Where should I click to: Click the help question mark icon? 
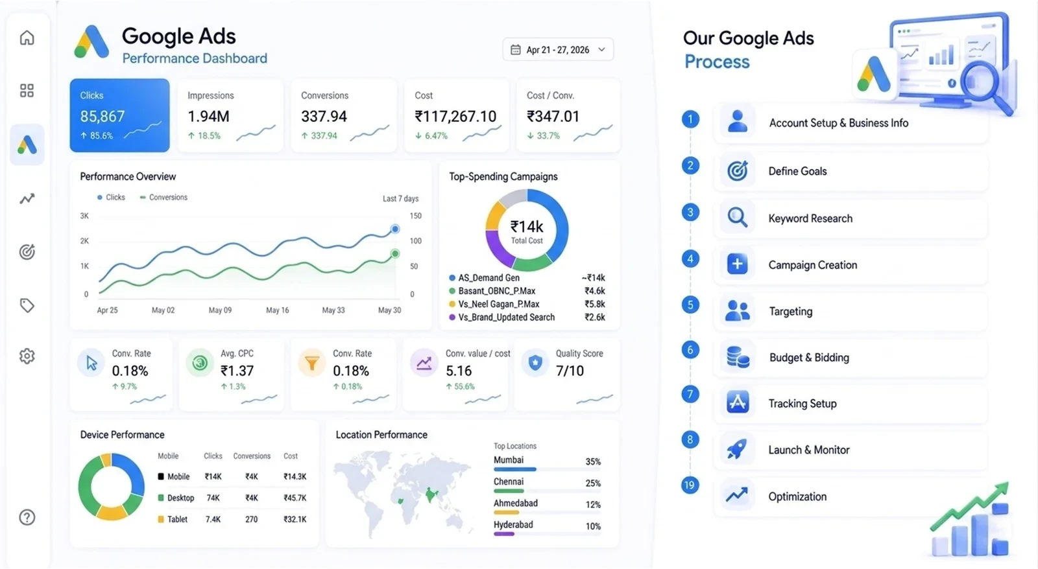click(x=27, y=517)
